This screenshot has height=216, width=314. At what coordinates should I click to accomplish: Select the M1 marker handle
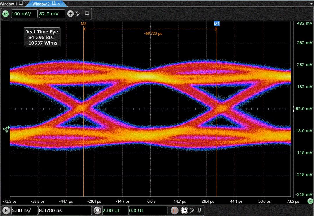click(217, 24)
